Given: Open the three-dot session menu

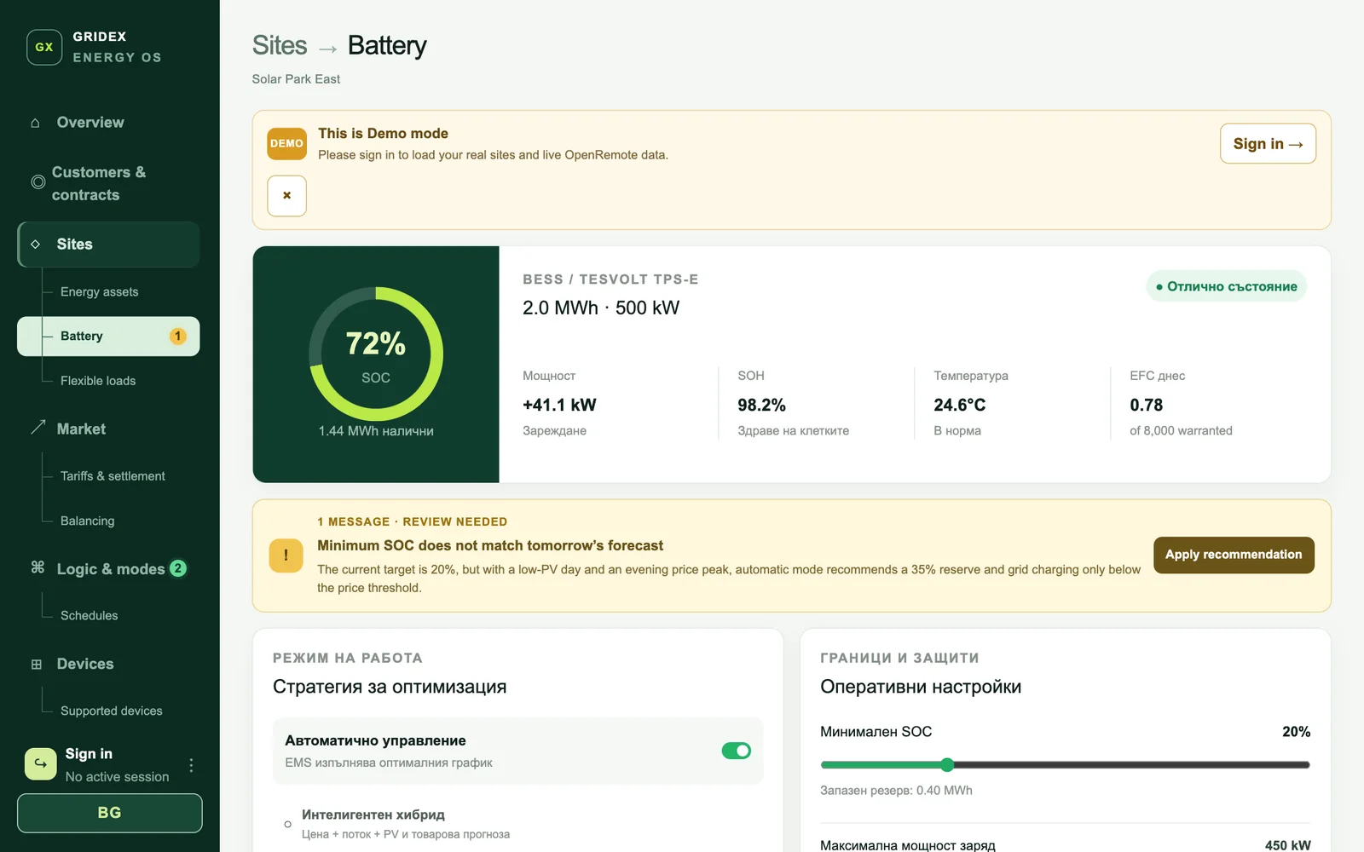Looking at the screenshot, I should click(191, 765).
